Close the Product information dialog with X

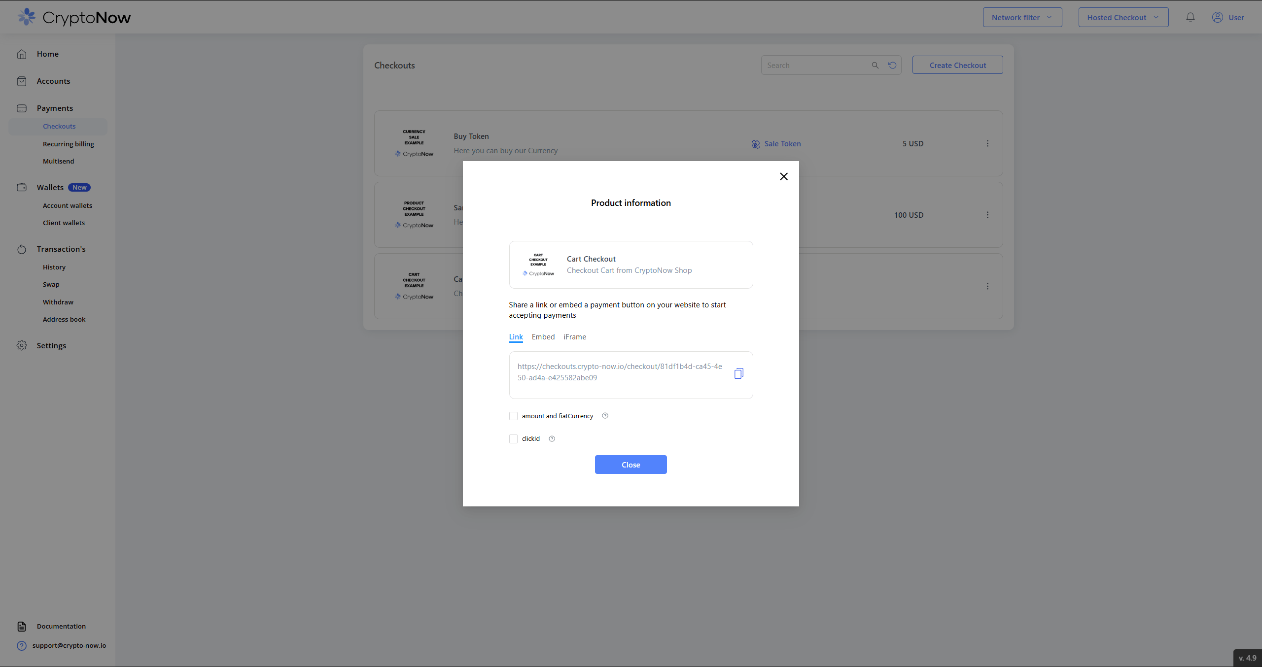[x=784, y=176]
